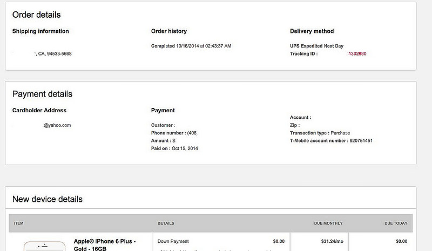Screen dimensions: 432x251
Task: Click the DETAILS column header
Action: pyautogui.click(x=165, y=223)
